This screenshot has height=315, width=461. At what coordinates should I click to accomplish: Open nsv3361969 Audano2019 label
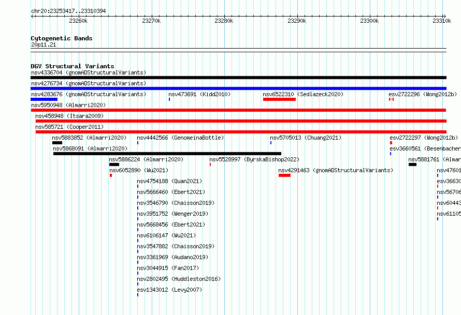point(172,257)
